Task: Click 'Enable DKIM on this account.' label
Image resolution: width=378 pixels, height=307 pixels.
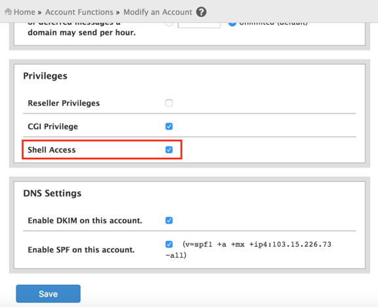Action: (x=85, y=221)
